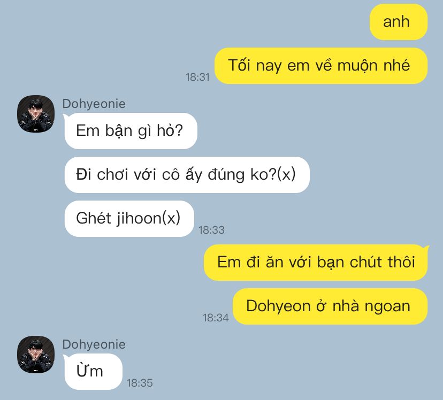Tap the first Dohyeonie sender name
This screenshot has width=443, height=400.
tap(94, 104)
